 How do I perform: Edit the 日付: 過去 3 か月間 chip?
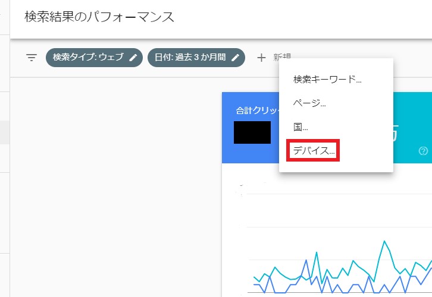pos(196,58)
